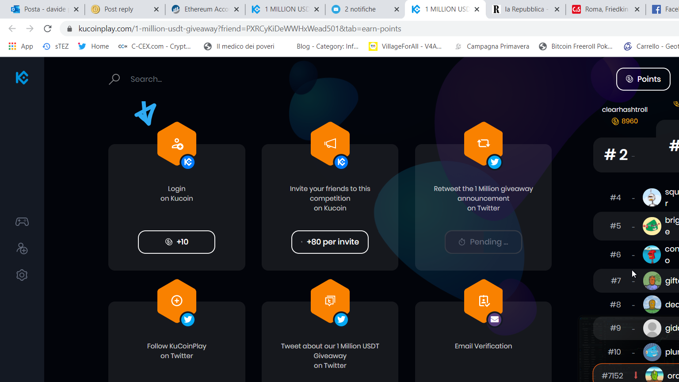Click the +10 points button
This screenshot has width=679, height=382.
177,242
